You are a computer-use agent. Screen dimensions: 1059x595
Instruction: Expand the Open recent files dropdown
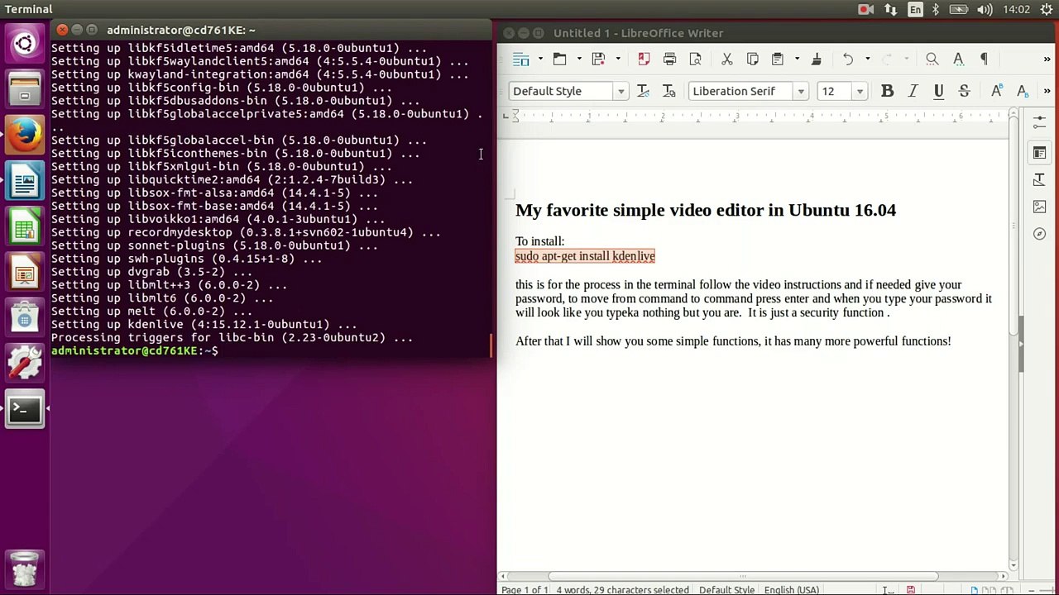(579, 59)
